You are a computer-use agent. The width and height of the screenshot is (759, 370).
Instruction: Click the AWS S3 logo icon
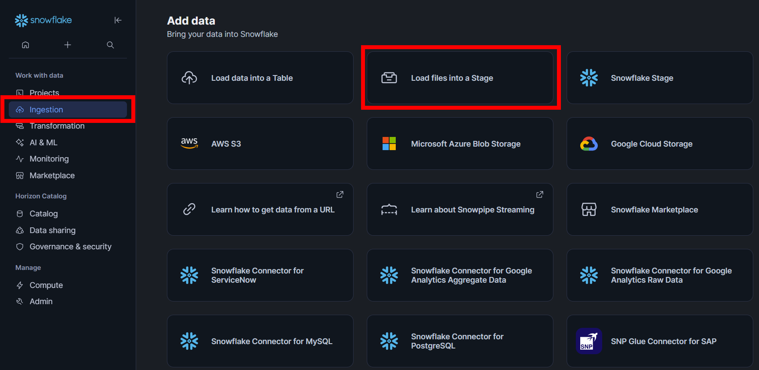click(x=189, y=144)
